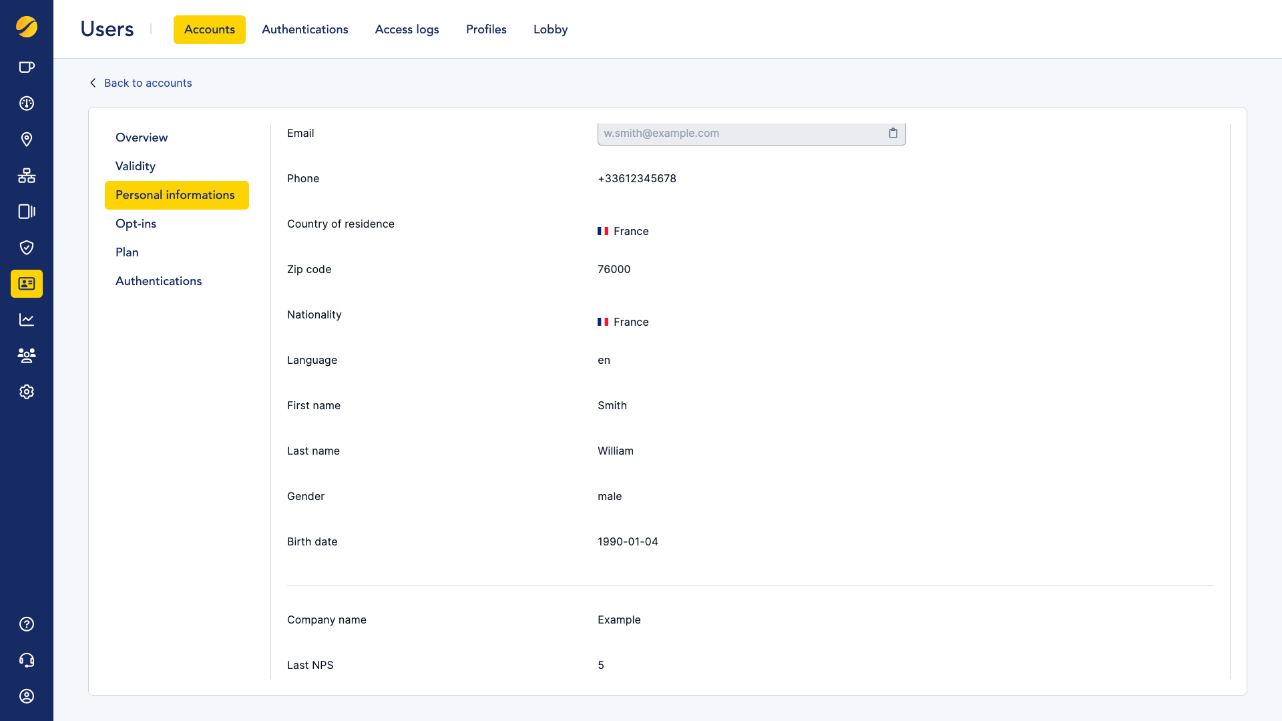This screenshot has width=1282, height=721.
Task: Select the highlighted user card icon
Action: [27, 284]
